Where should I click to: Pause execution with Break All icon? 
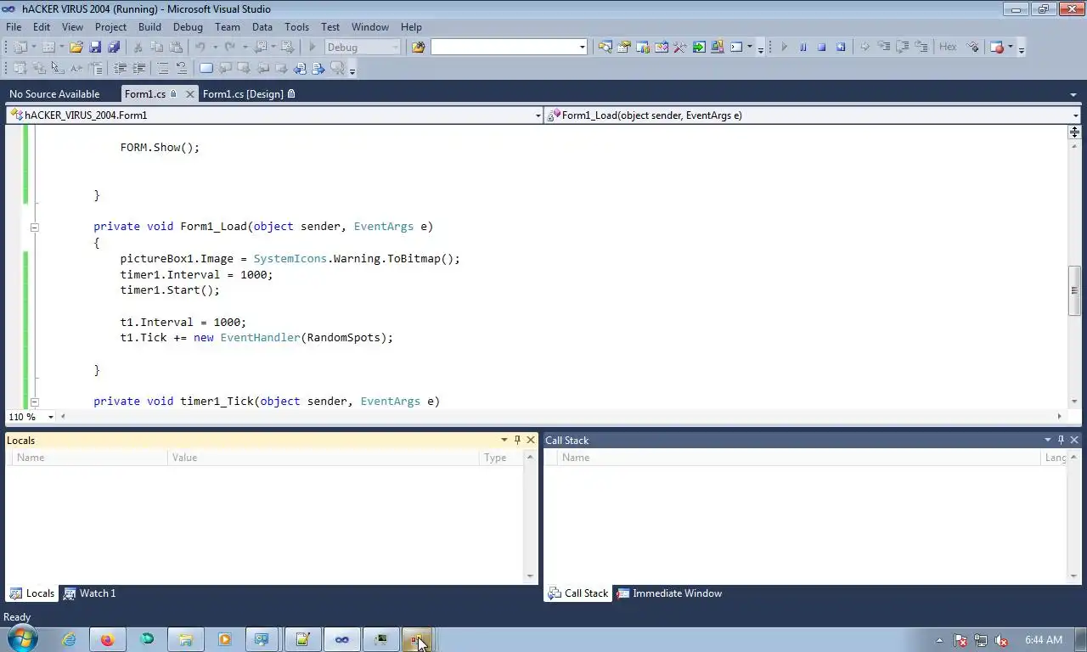pyautogui.click(x=803, y=48)
